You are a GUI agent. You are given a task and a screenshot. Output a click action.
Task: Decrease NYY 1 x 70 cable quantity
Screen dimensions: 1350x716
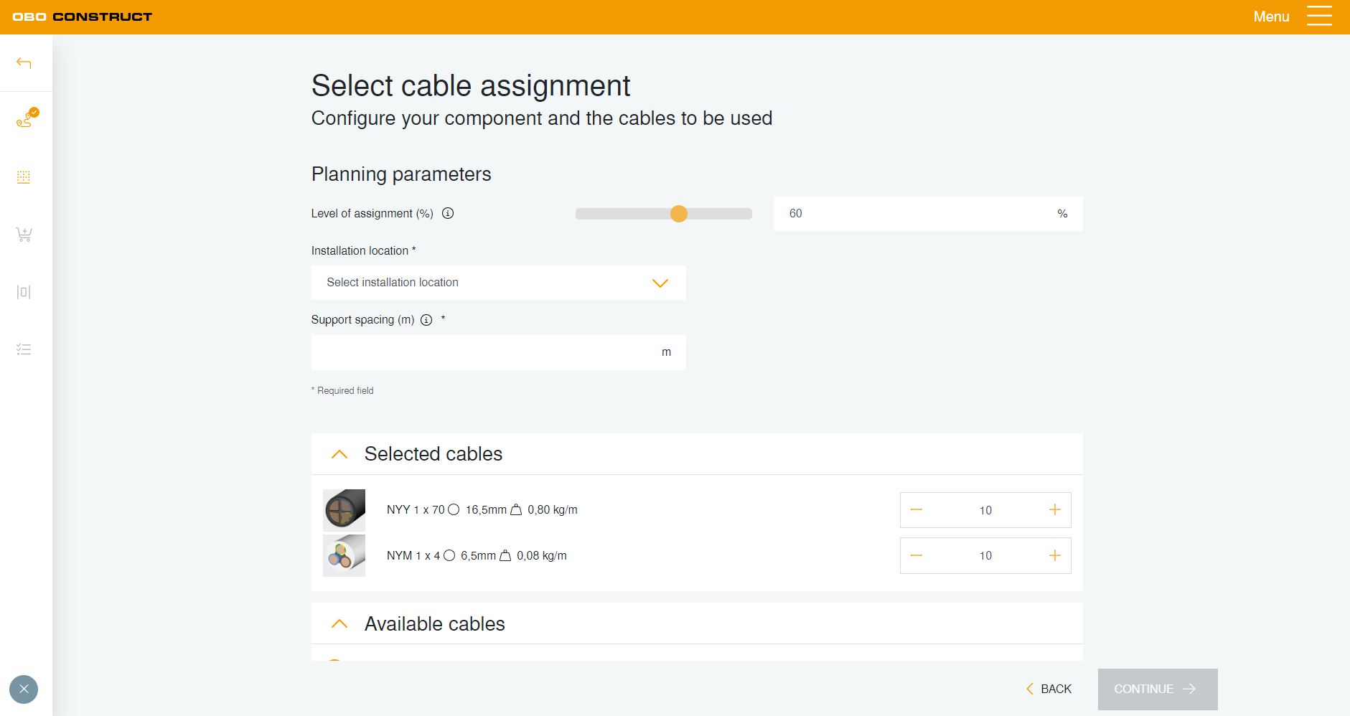pos(916,510)
